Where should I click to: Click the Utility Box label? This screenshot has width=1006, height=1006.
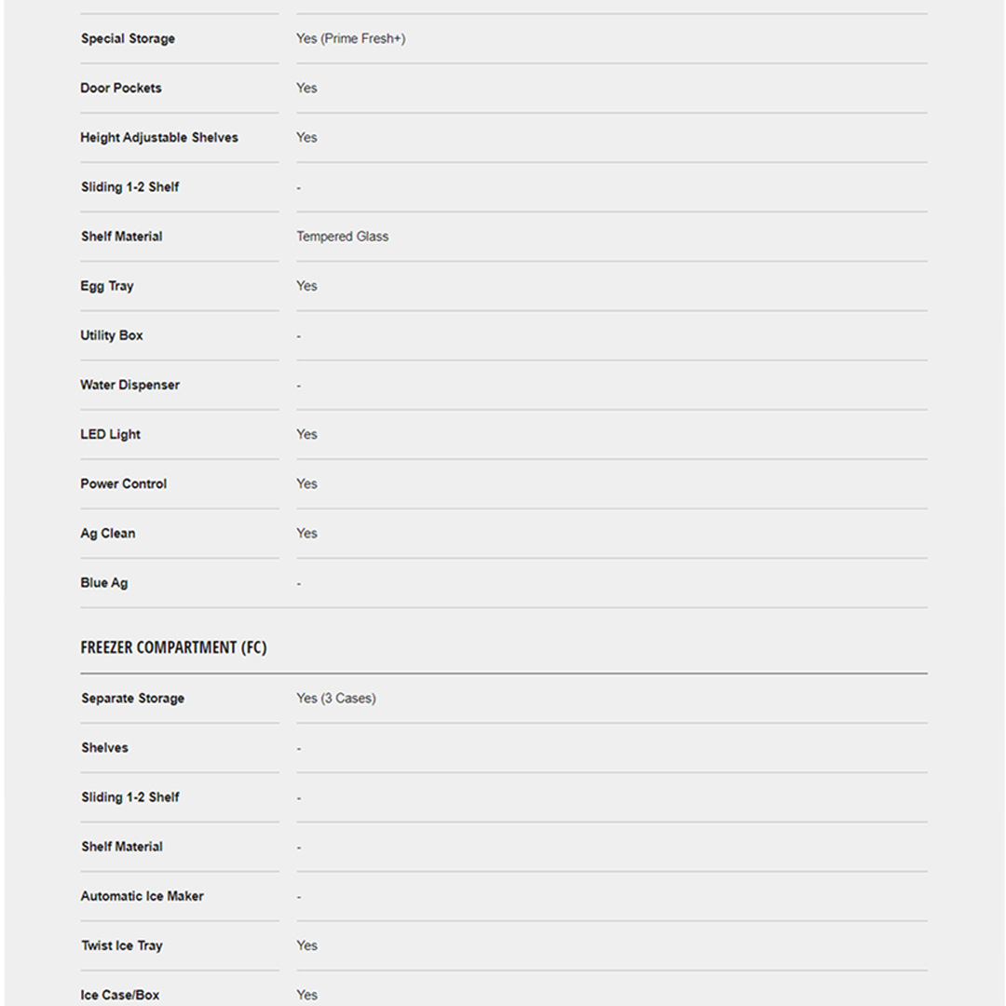pyautogui.click(x=112, y=335)
